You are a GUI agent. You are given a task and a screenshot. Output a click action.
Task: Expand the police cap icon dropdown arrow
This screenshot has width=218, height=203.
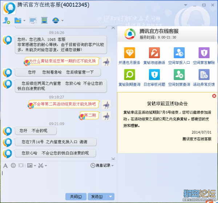pyautogui.click(x=62, y=20)
